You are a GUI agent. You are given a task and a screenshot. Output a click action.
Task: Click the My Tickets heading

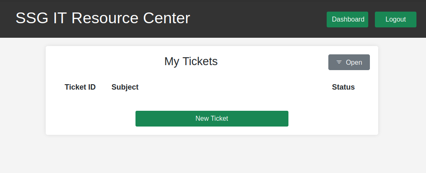[x=191, y=61]
